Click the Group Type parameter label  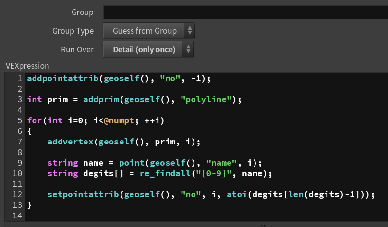coord(73,31)
